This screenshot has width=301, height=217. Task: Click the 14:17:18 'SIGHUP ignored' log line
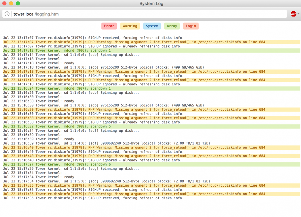[92, 84]
